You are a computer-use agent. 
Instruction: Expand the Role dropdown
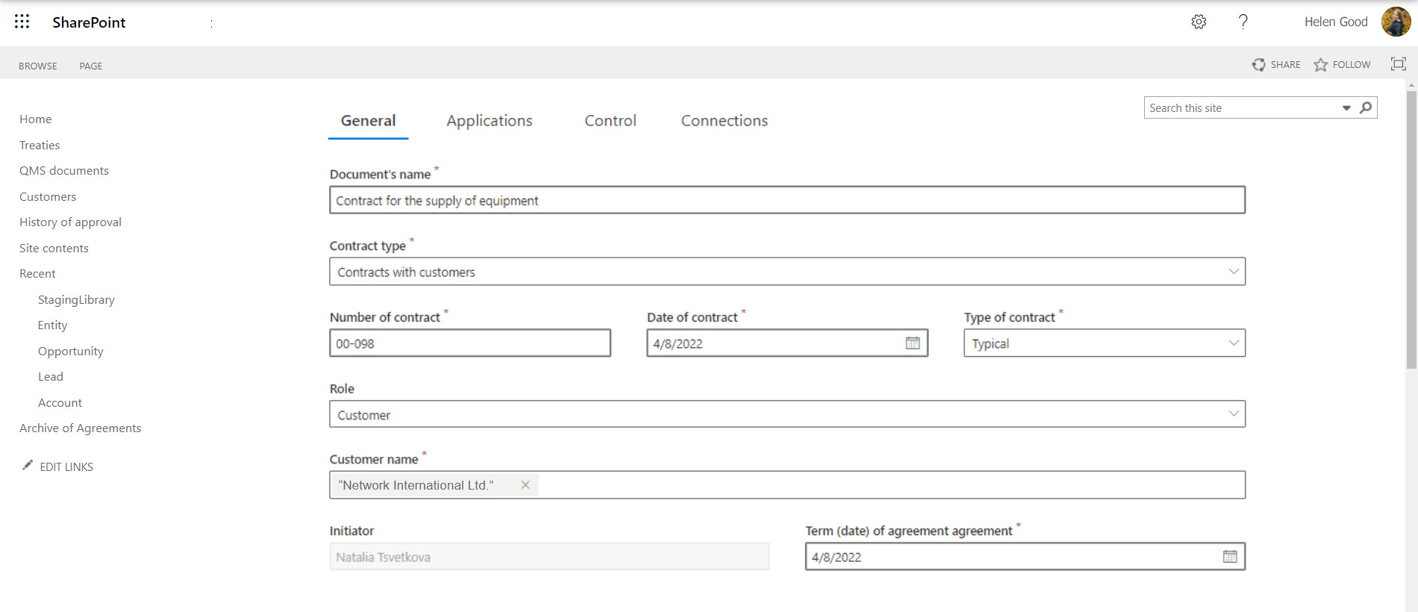(x=1233, y=414)
